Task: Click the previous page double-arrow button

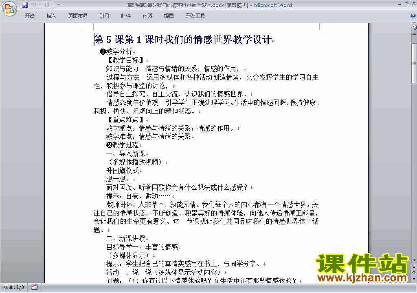Action: (414, 266)
